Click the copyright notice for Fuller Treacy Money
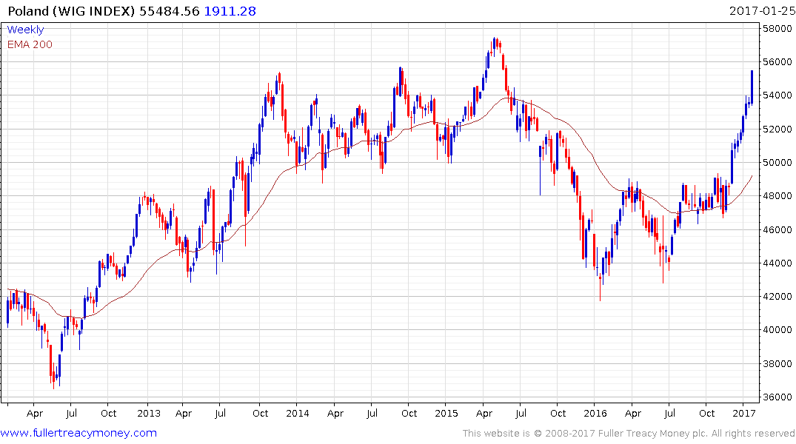796x444 pixels. click(629, 434)
